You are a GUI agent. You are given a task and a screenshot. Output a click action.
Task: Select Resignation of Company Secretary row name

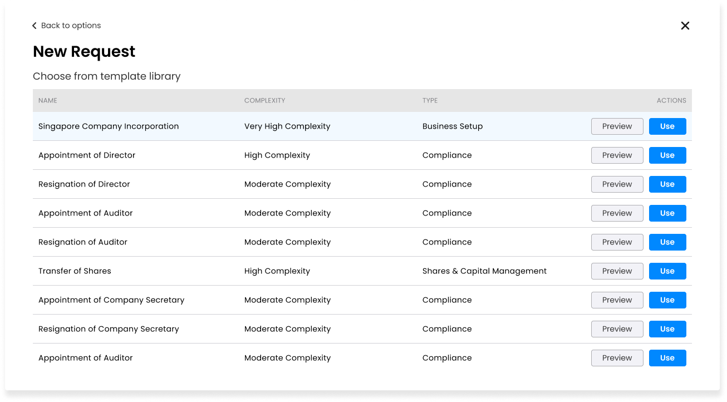pos(109,329)
